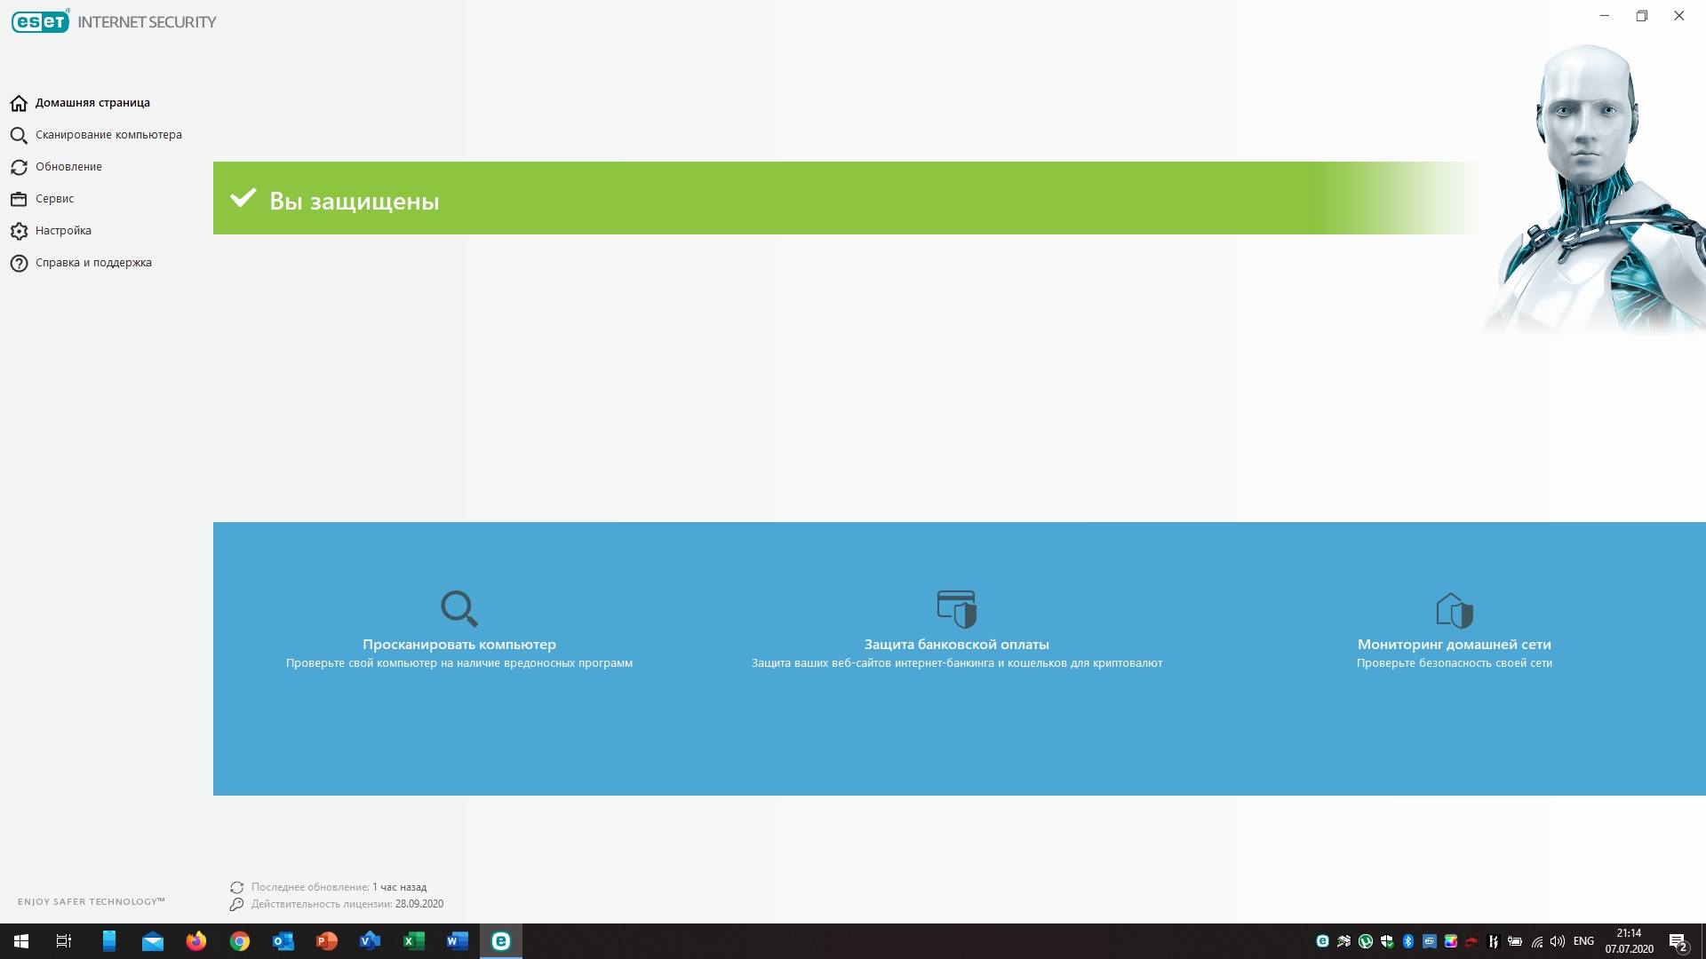This screenshot has height=959, width=1706.
Task: Click the home icon in sidebar
Action: click(19, 103)
